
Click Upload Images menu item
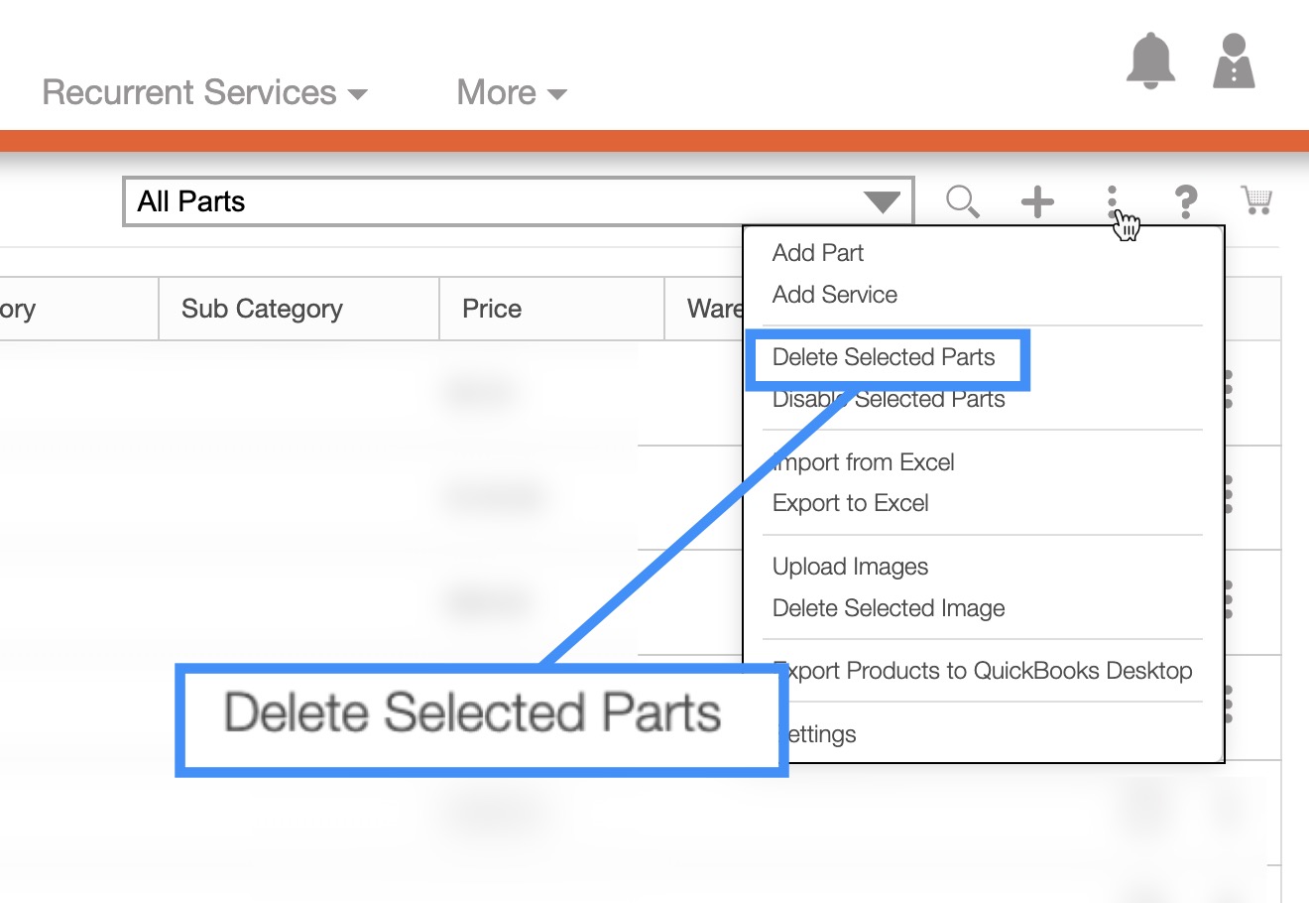(x=850, y=567)
